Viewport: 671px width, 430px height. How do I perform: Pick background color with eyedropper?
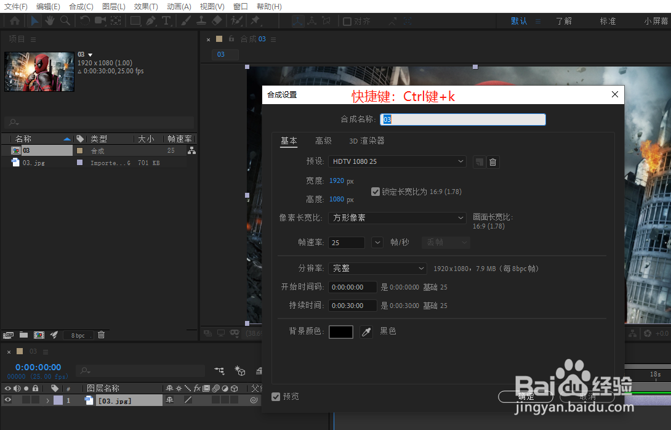[366, 332]
